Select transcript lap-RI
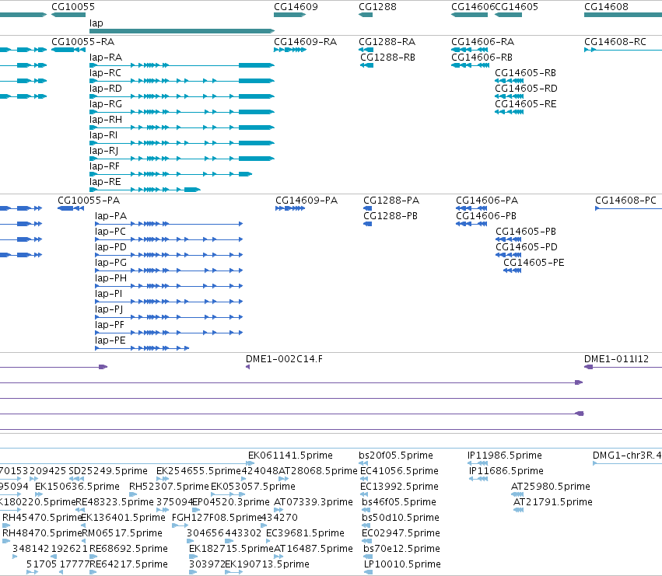662x576 pixels. 182,144
